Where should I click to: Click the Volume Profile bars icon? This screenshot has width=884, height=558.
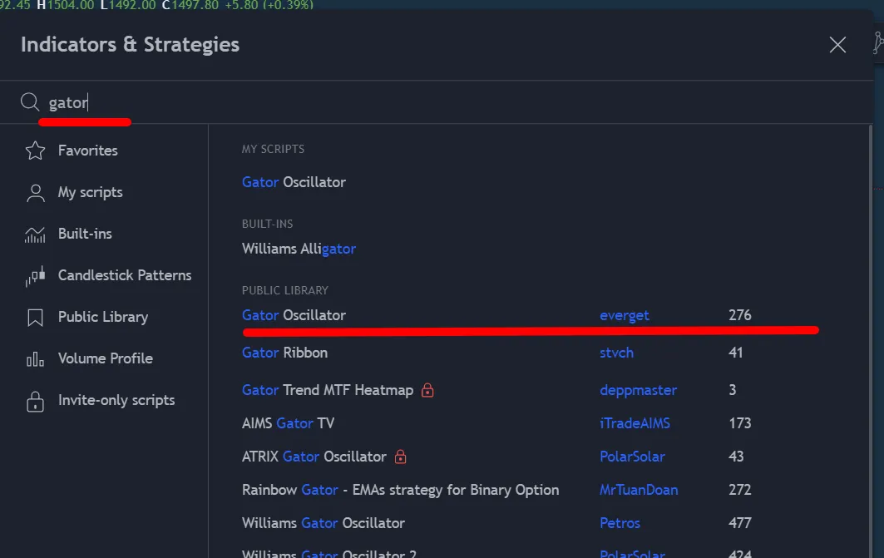35,359
